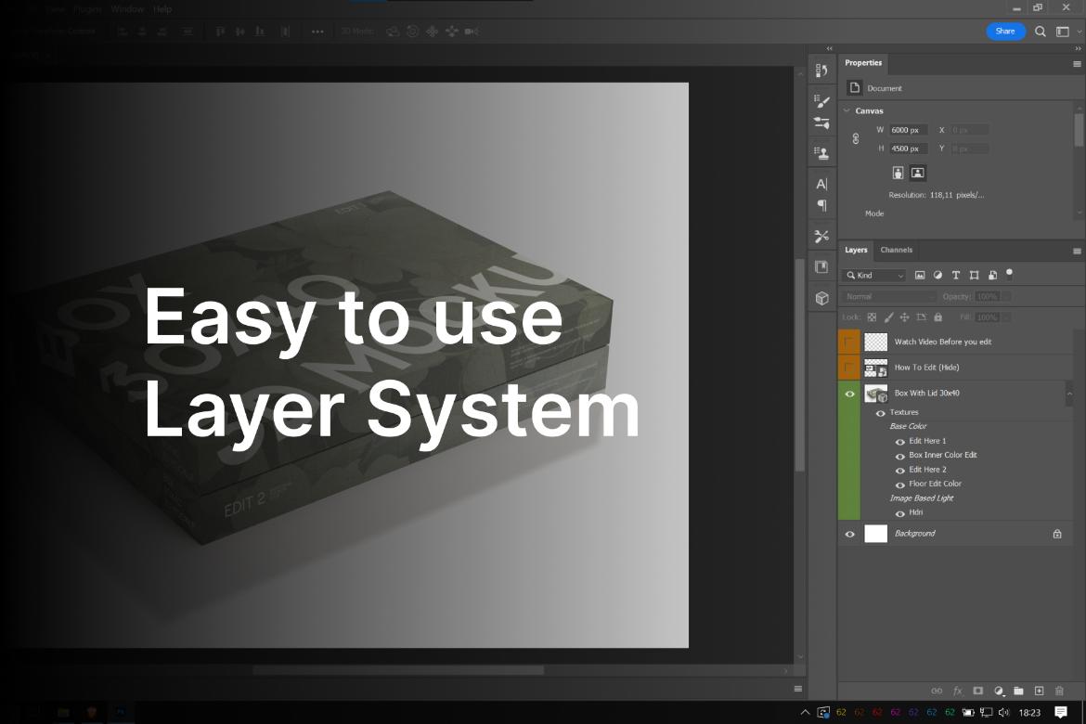Hide the Box With Lid 30x40 layer
The image size is (1086, 724).
point(849,394)
